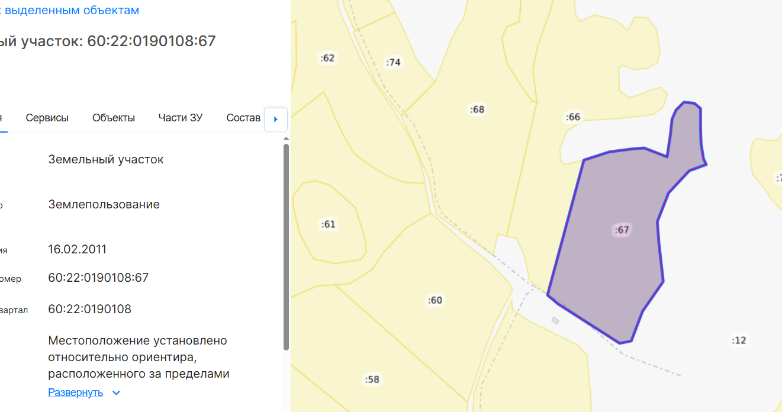This screenshot has height=412, width=782.
Task: Click the Земельный участок type value
Action: tap(106, 160)
